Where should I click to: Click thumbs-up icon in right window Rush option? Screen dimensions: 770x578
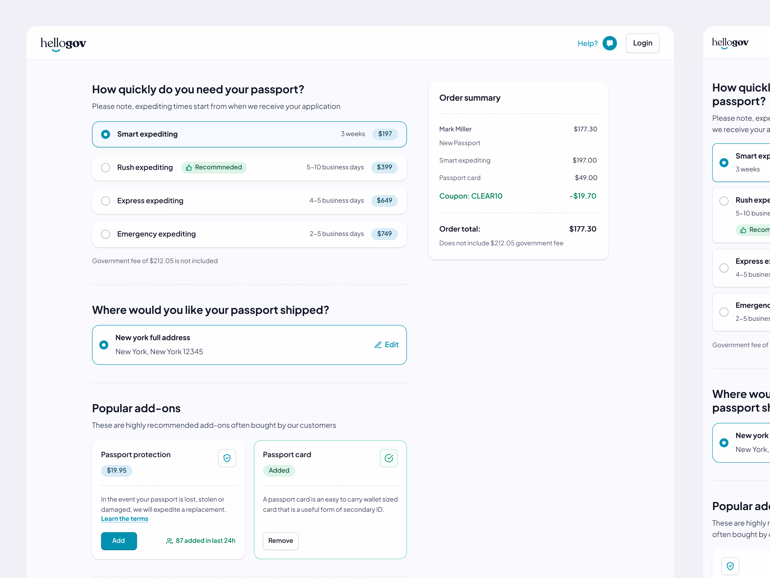(x=743, y=230)
